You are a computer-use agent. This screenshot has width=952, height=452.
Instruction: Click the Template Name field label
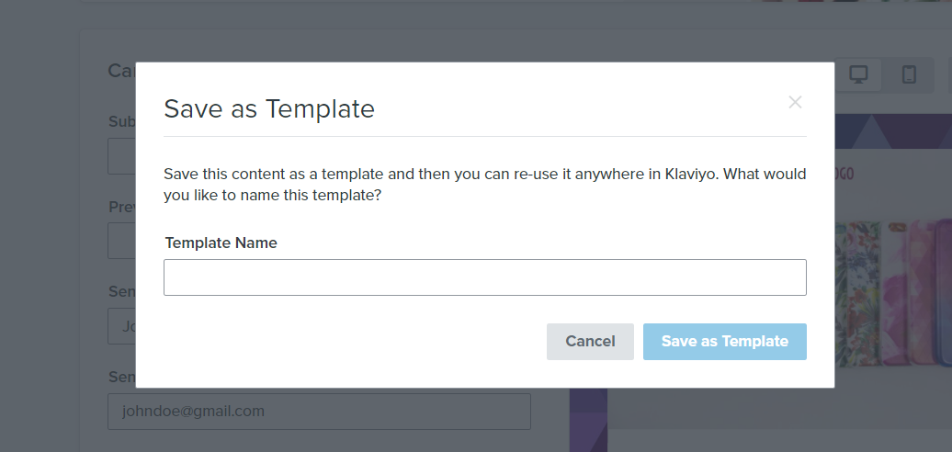(x=221, y=243)
